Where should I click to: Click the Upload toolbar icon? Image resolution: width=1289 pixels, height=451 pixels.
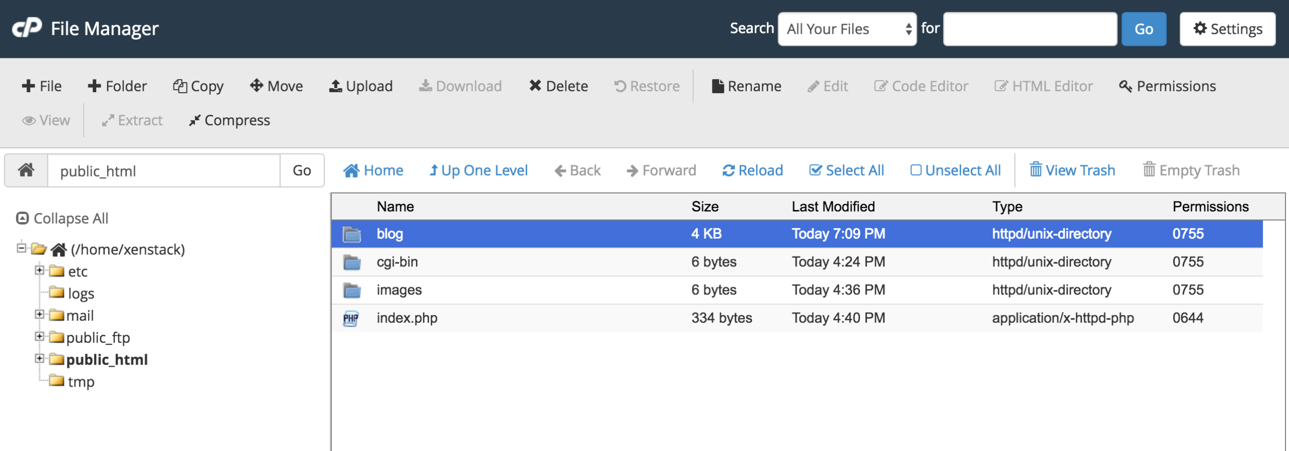(335, 86)
